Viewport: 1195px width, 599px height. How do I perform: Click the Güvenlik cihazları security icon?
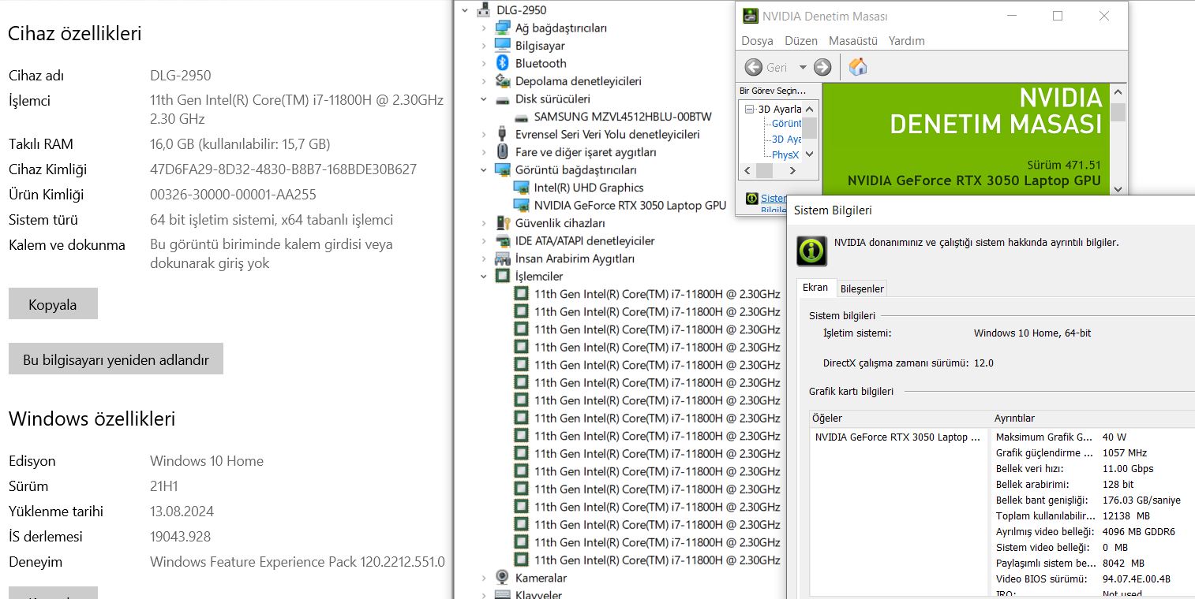(503, 223)
